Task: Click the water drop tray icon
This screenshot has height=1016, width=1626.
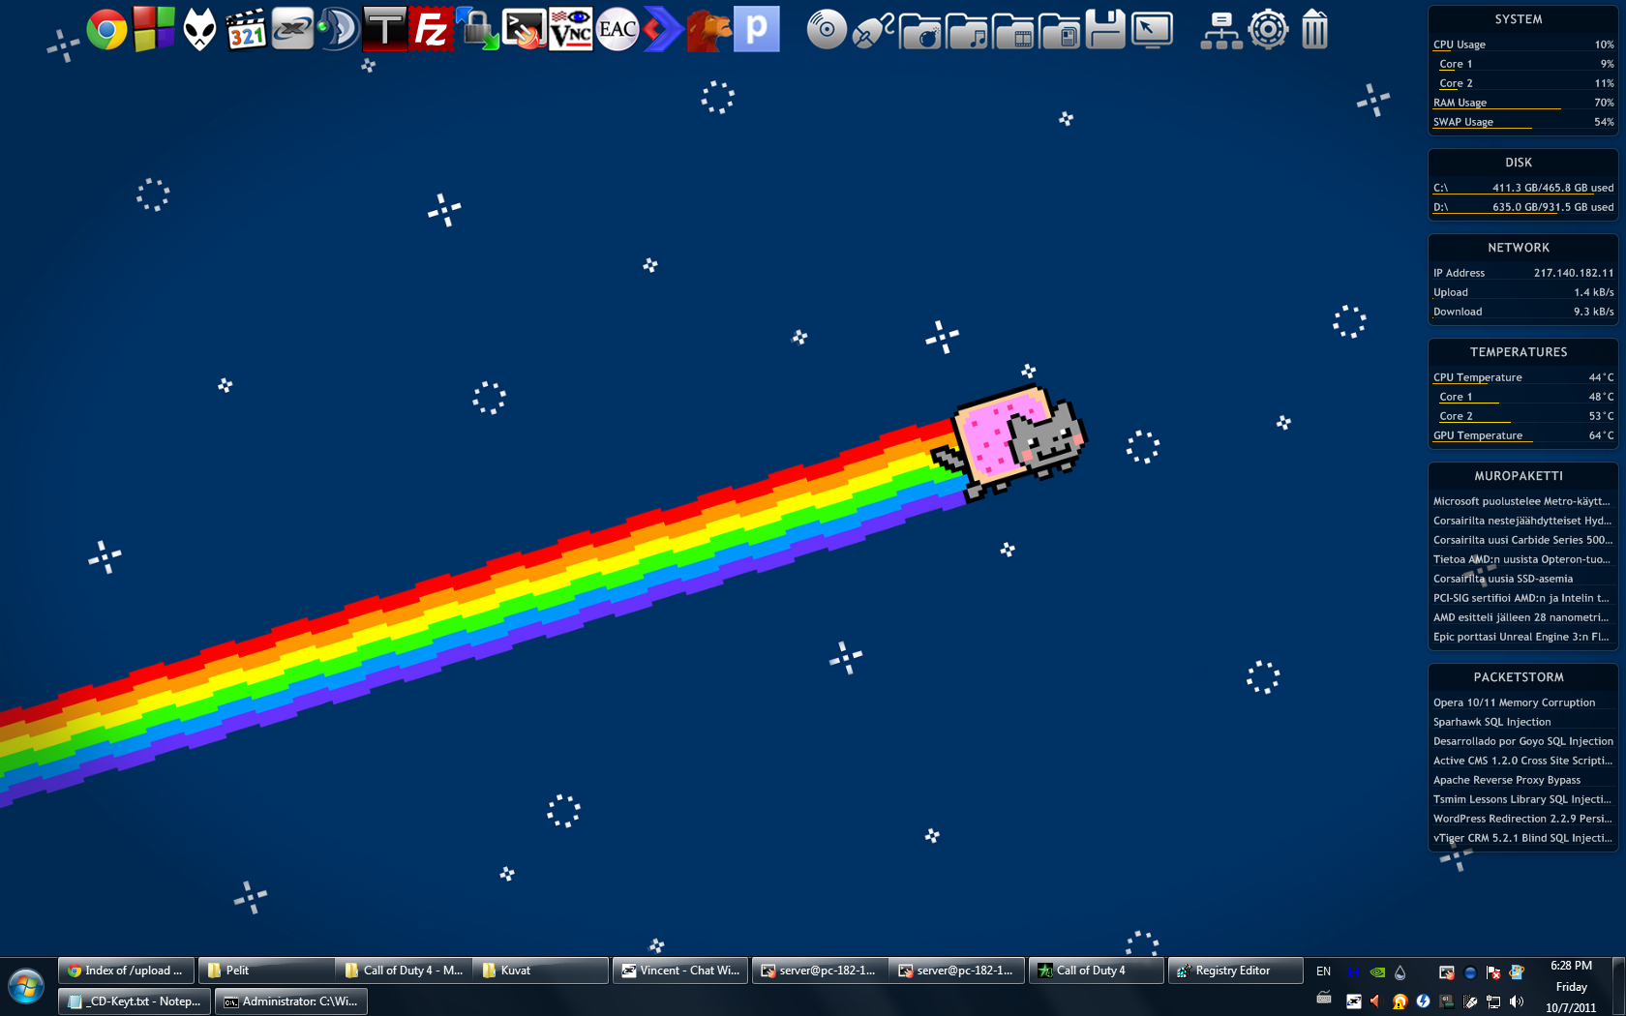Action: point(1400,972)
